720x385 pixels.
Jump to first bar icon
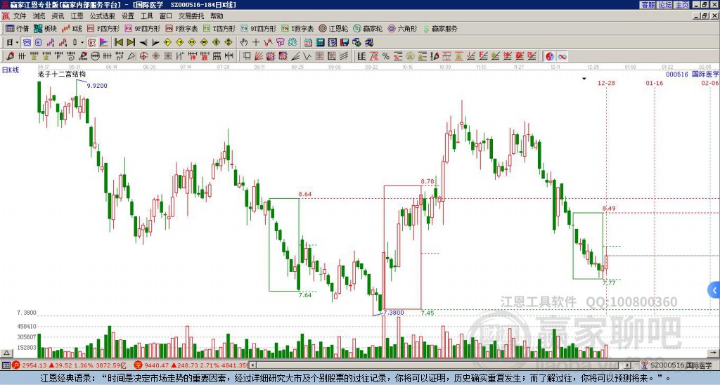tap(118, 43)
